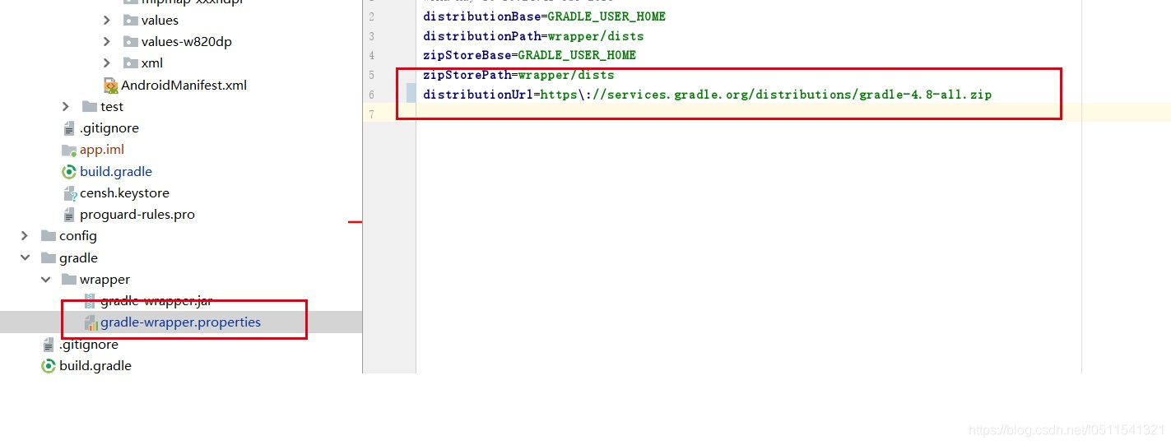Click the root build.gradle Gradle icon
1171x445 pixels.
[49, 365]
